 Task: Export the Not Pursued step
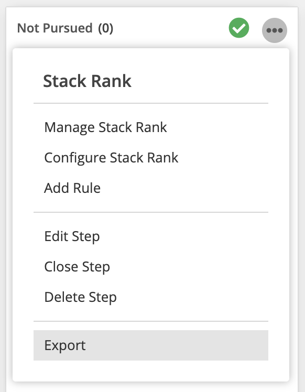point(151,345)
